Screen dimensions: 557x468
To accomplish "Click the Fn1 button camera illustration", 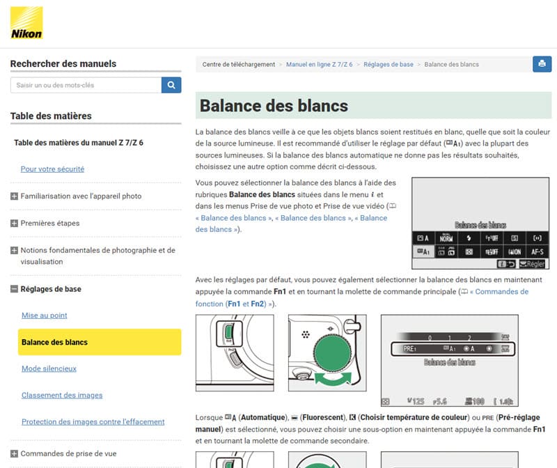I will 235,353.
